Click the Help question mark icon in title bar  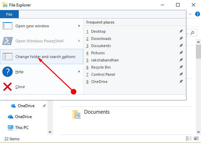tap(198, 14)
